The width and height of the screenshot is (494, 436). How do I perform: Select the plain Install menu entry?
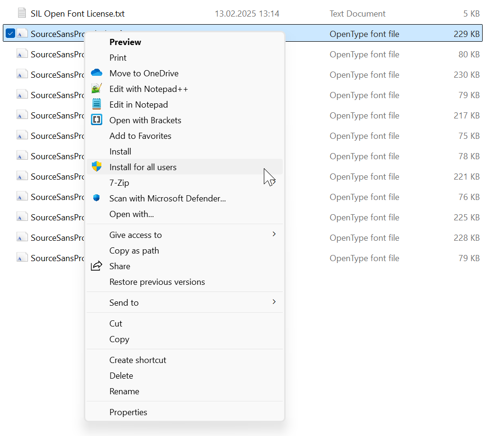[185, 152]
